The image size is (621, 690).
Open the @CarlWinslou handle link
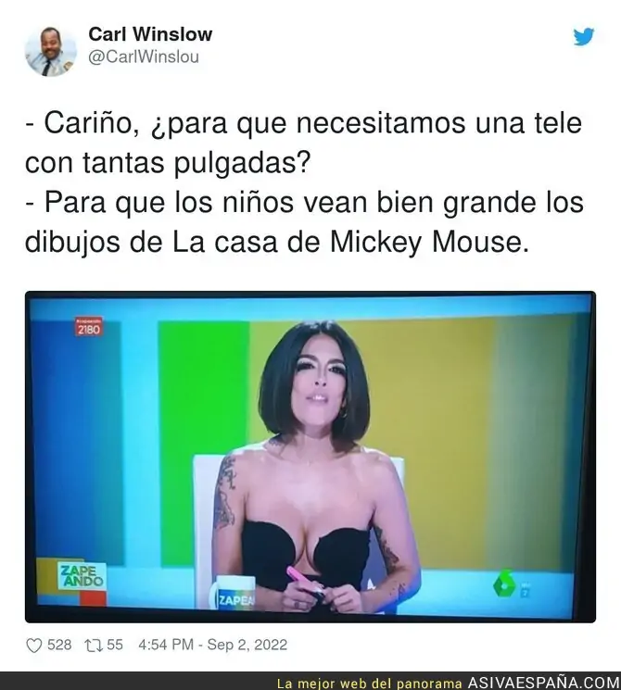(x=144, y=57)
